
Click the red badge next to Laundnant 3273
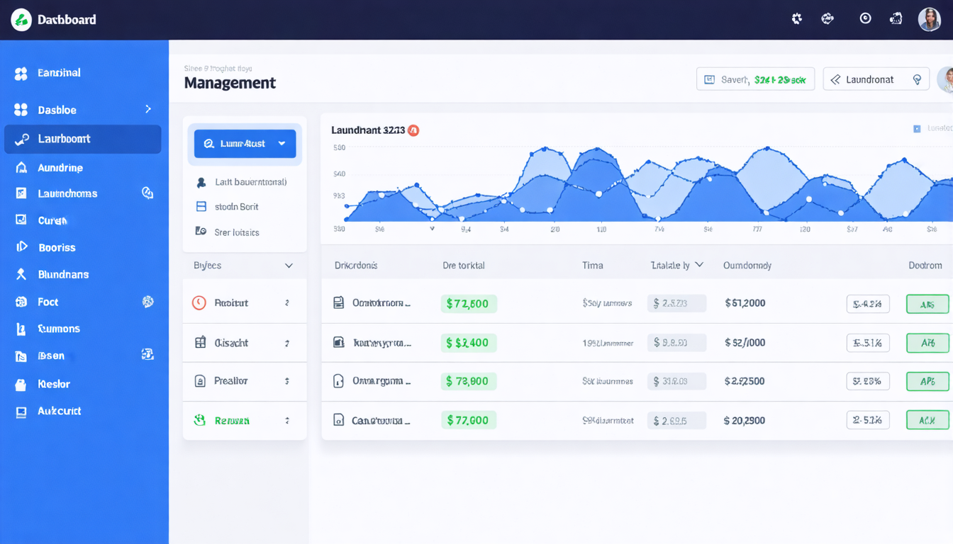[413, 130]
